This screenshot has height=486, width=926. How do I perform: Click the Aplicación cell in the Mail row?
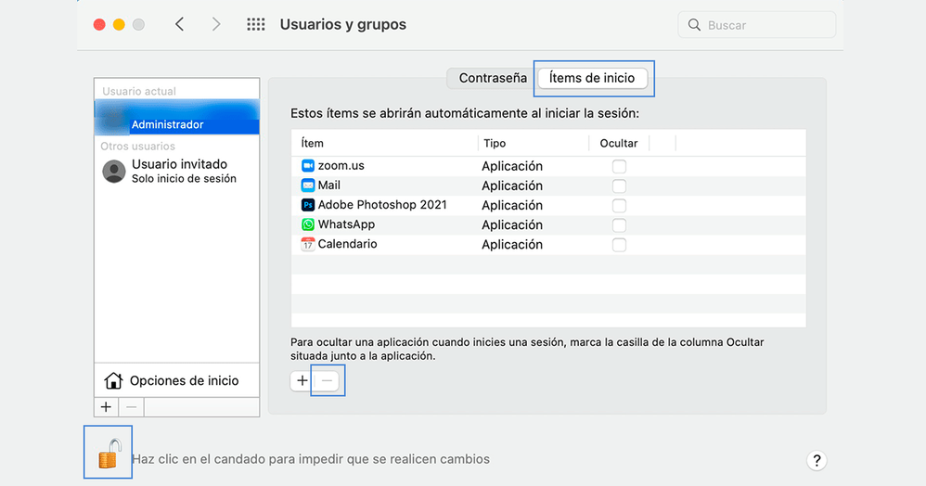pos(512,186)
